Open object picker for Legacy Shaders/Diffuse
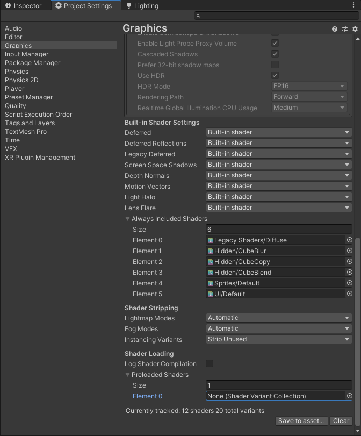Viewport: 361px width, 436px height. pyautogui.click(x=350, y=240)
